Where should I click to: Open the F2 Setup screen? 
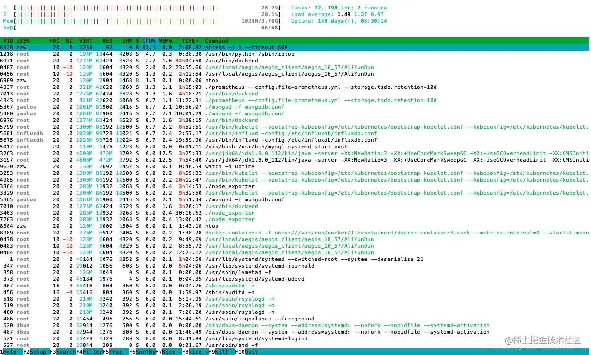[35, 352]
